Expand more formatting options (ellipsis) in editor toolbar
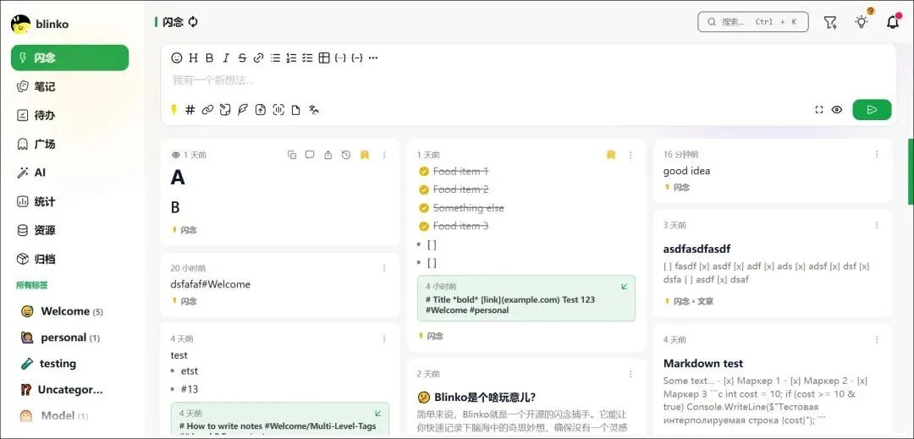The height and width of the screenshot is (439, 914). pos(373,58)
